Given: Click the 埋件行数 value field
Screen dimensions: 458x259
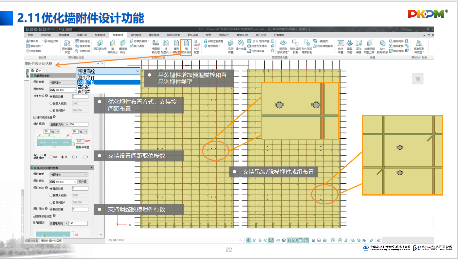Looking at the screenshot, I should coord(80,209).
